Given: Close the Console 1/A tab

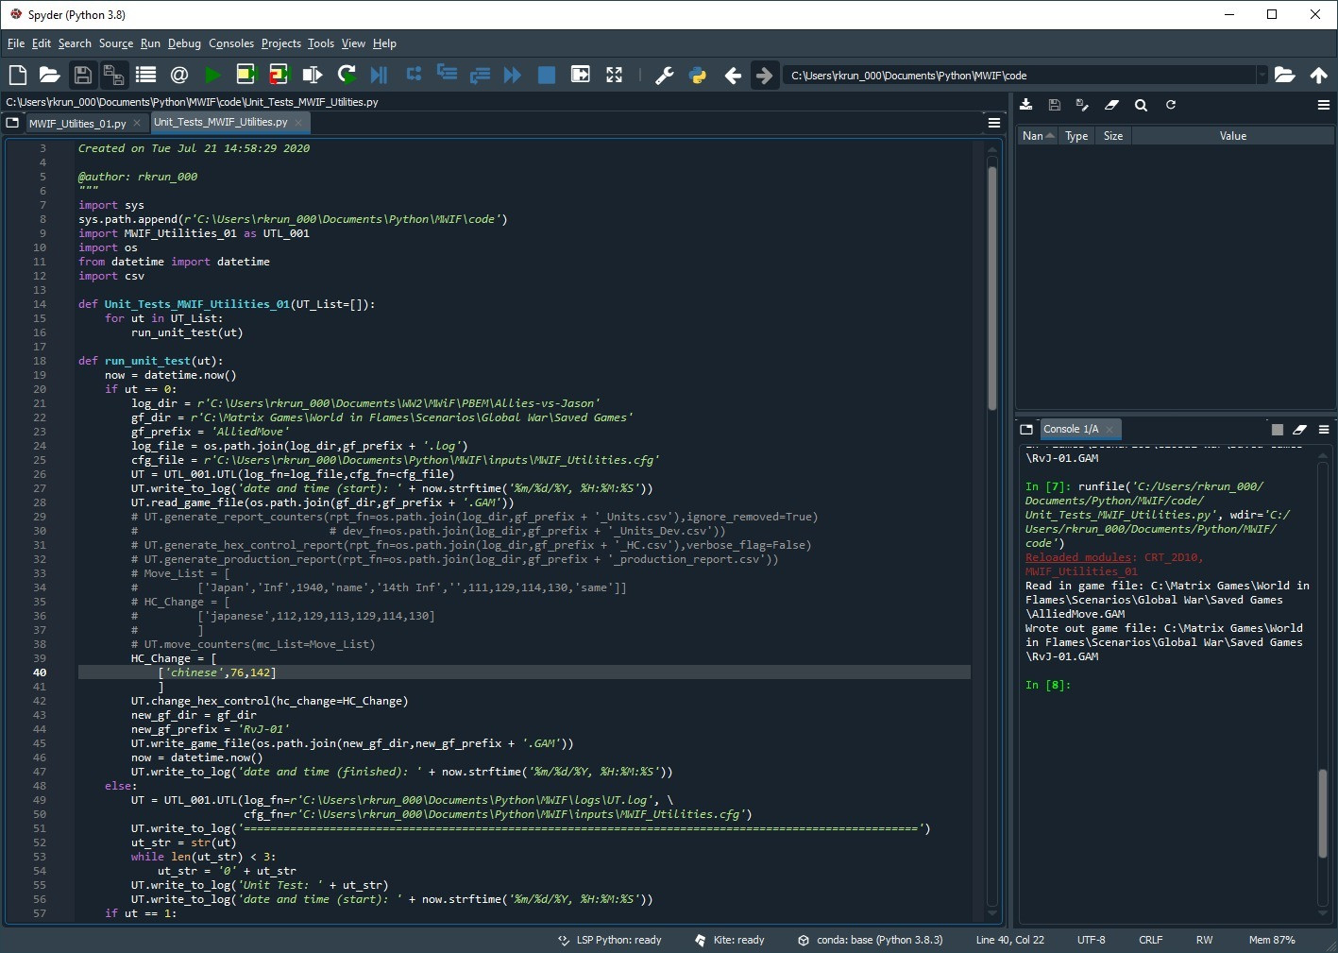Looking at the screenshot, I should click(x=1109, y=430).
